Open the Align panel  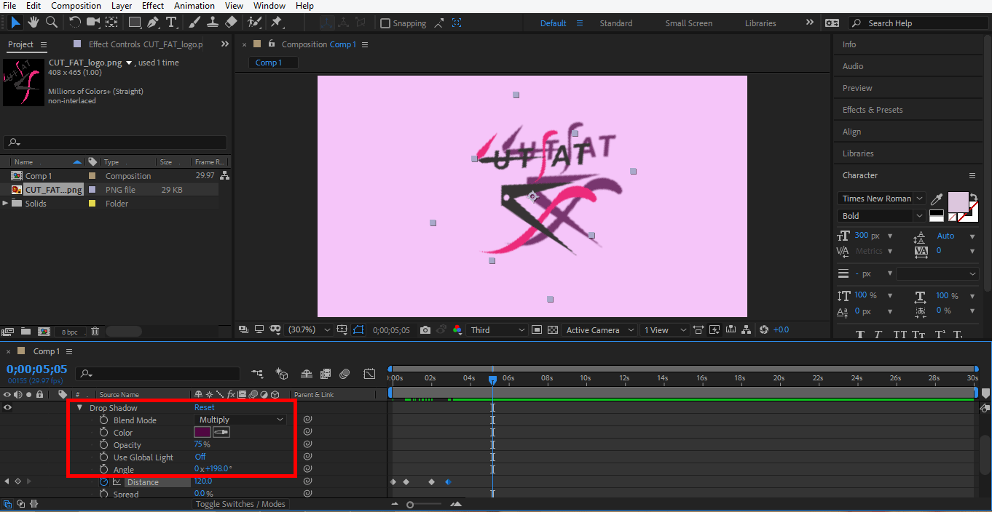coord(851,132)
